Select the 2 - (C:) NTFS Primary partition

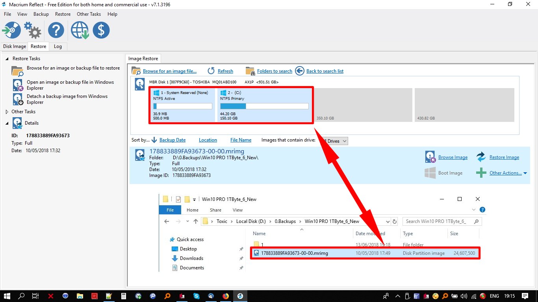(265, 105)
